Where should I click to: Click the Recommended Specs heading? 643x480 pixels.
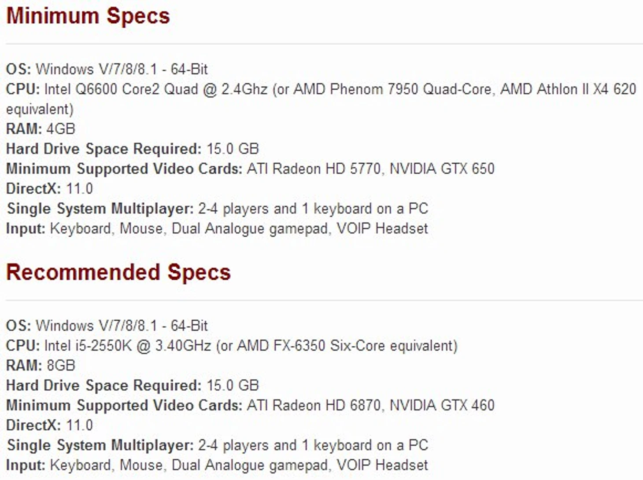point(118,272)
